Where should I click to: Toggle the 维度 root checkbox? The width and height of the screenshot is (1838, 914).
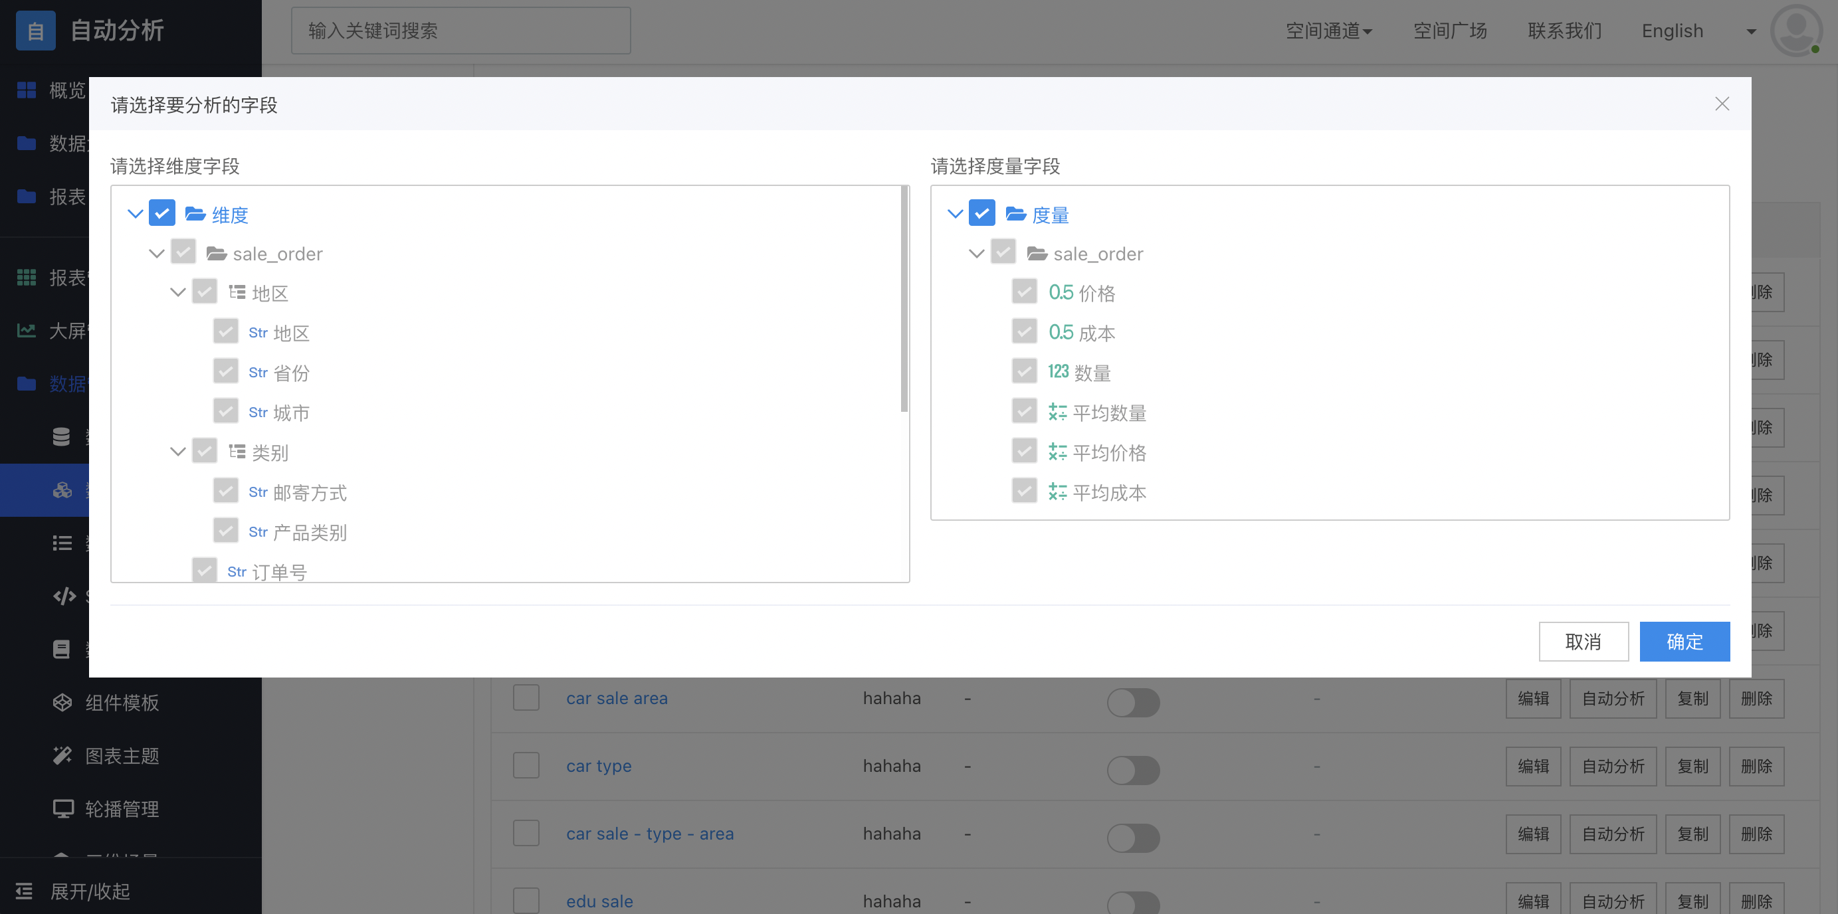(x=162, y=213)
